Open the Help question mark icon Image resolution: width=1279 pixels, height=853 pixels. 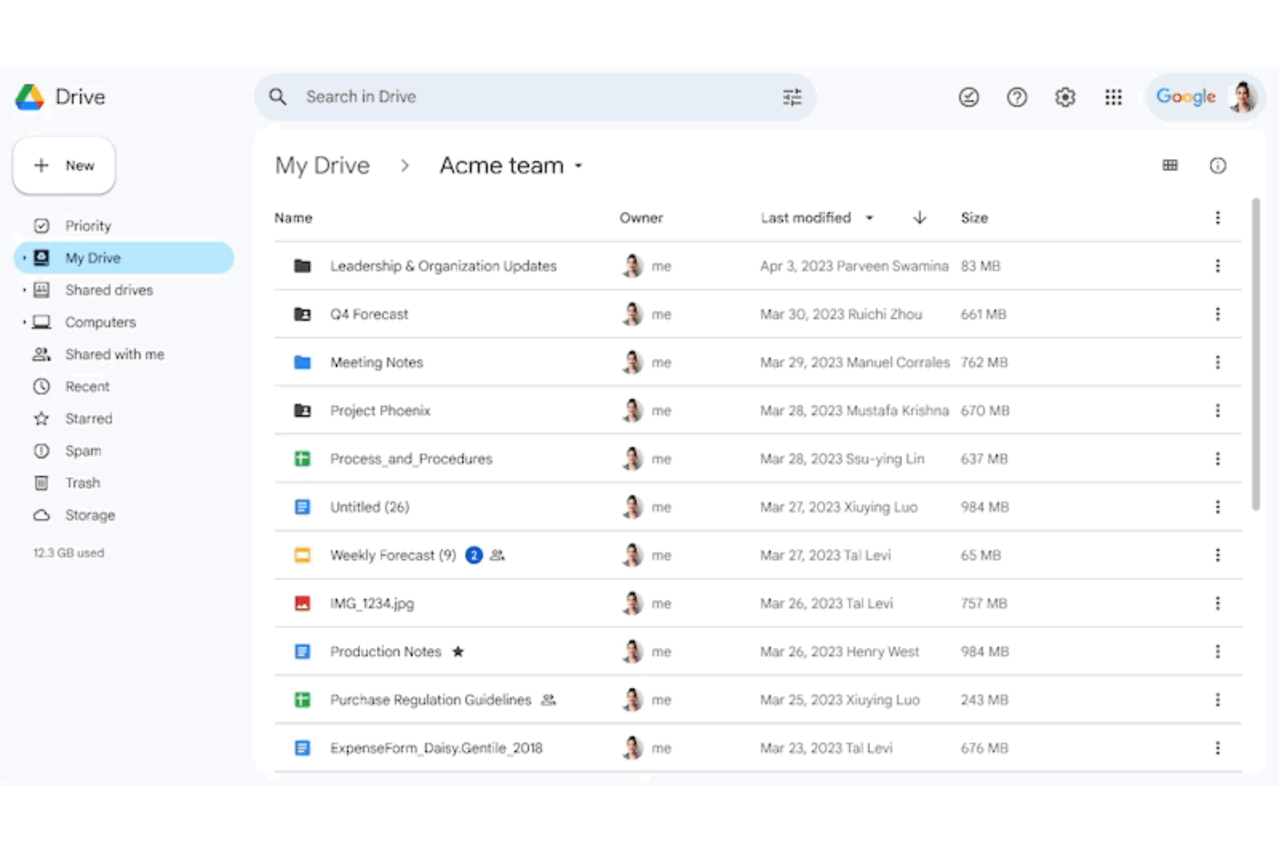(x=1017, y=97)
